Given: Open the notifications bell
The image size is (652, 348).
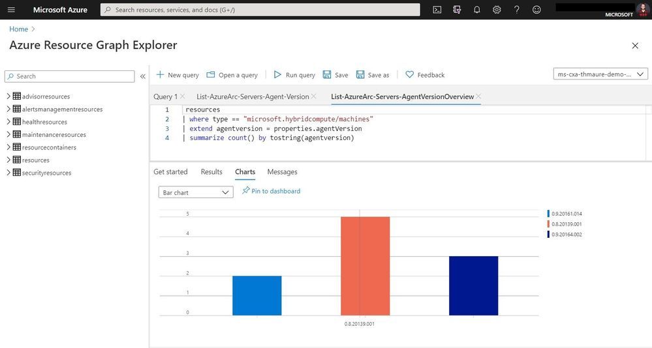Looking at the screenshot, I should tap(477, 10).
